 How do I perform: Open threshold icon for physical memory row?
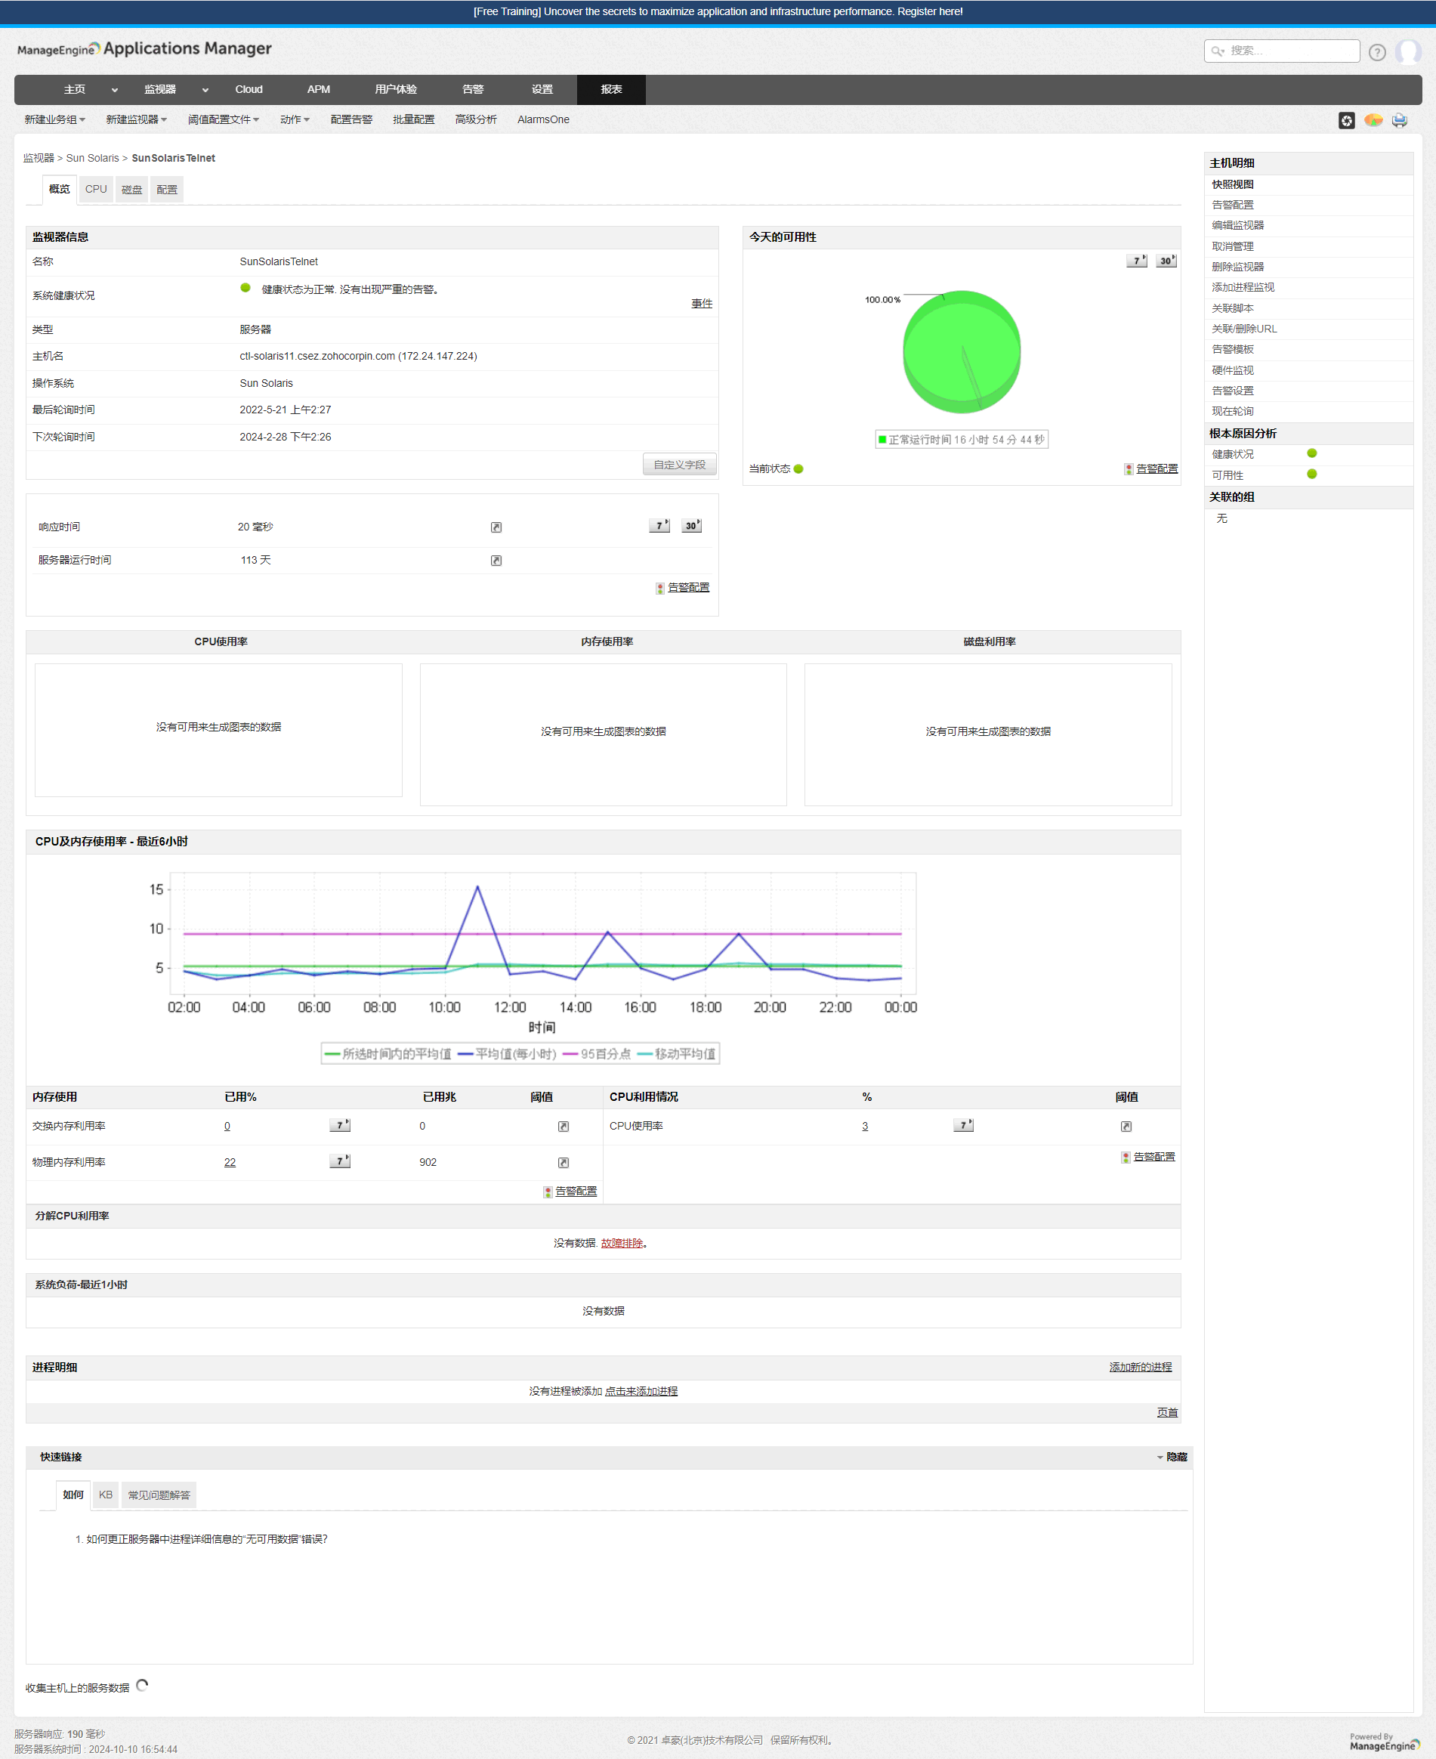564,1162
